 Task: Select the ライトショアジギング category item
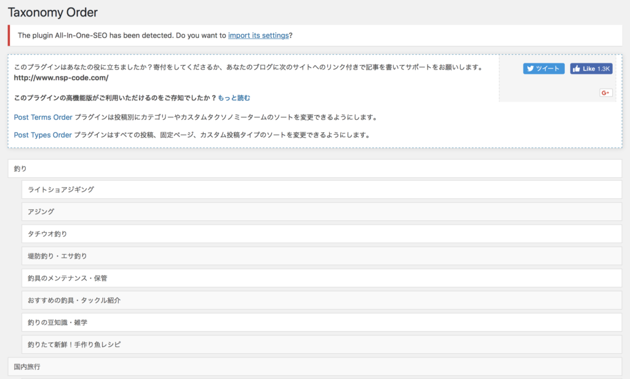[x=321, y=189]
